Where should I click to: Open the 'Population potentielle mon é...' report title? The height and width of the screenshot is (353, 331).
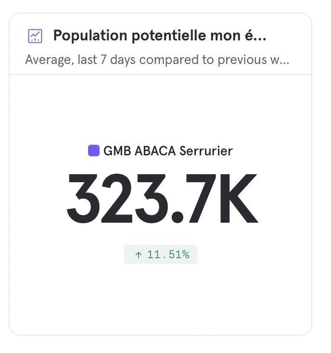coord(160,36)
